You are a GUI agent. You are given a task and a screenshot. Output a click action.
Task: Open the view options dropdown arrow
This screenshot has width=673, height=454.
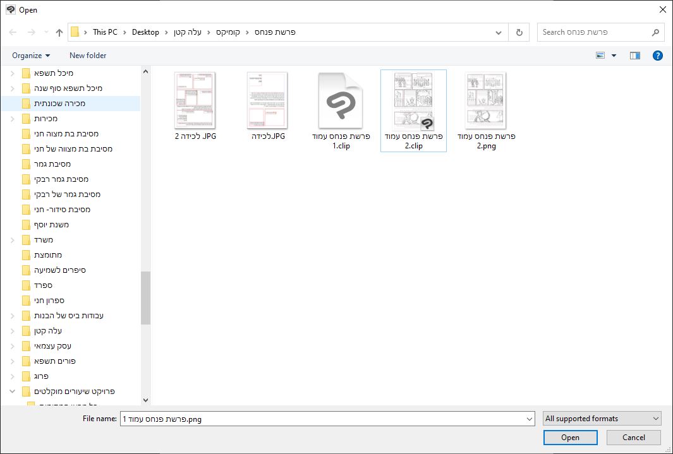[x=614, y=56]
